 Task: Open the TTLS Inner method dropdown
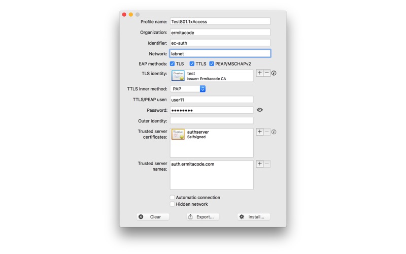click(x=188, y=88)
